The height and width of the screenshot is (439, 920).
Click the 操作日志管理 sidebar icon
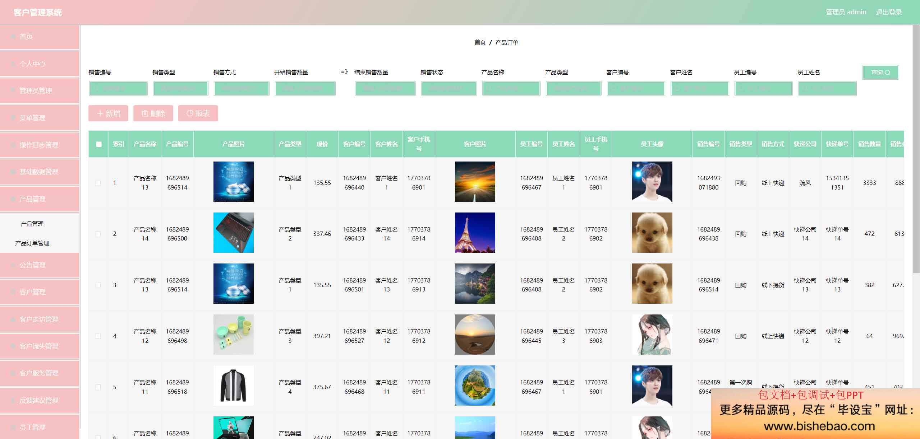[13, 145]
